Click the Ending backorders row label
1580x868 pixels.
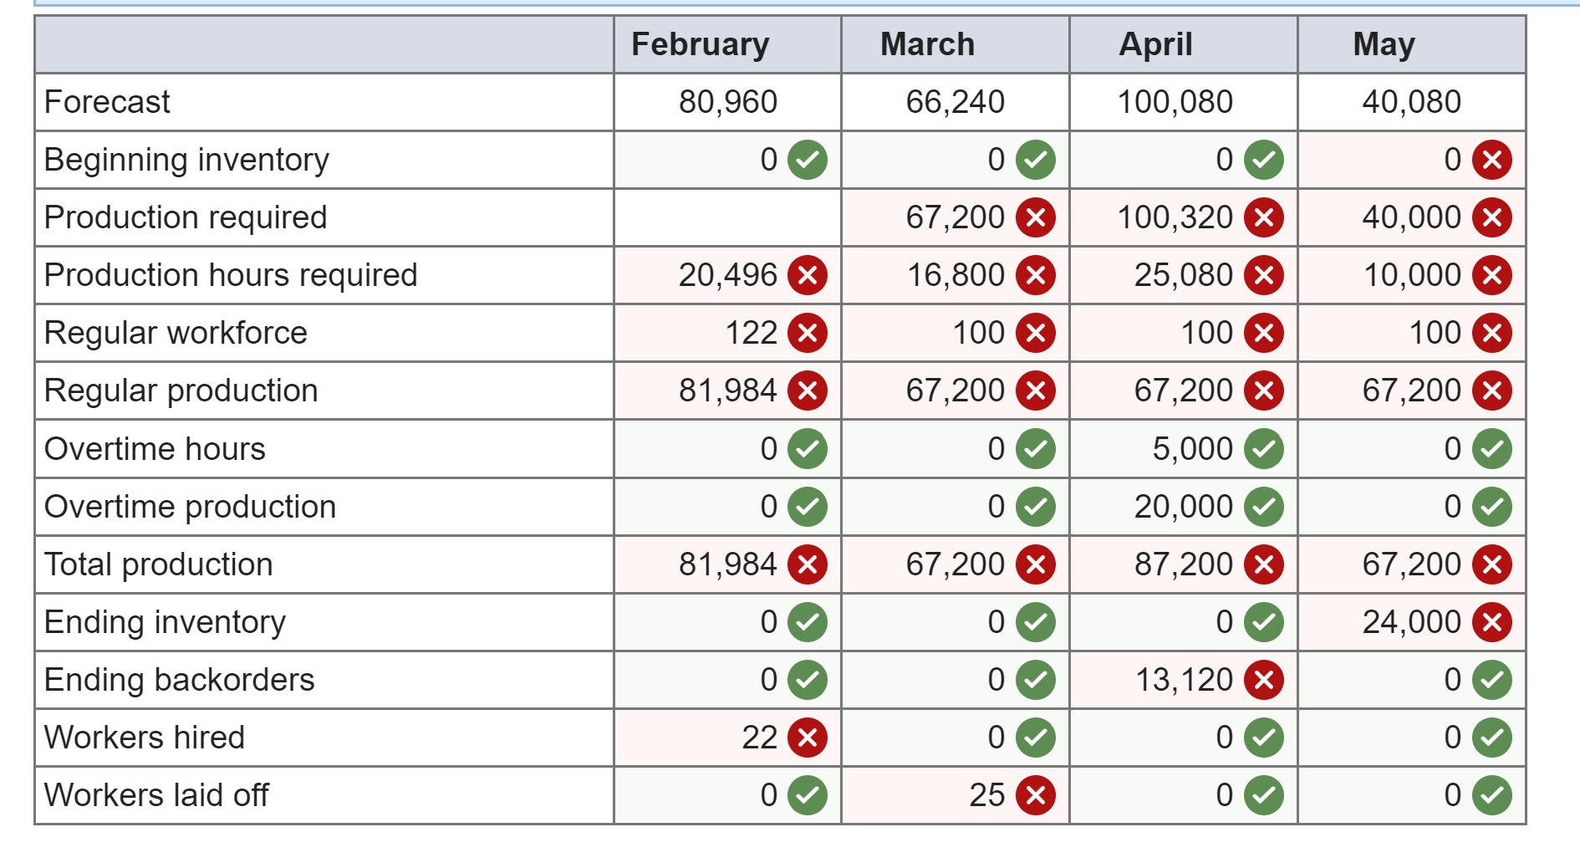[179, 680]
